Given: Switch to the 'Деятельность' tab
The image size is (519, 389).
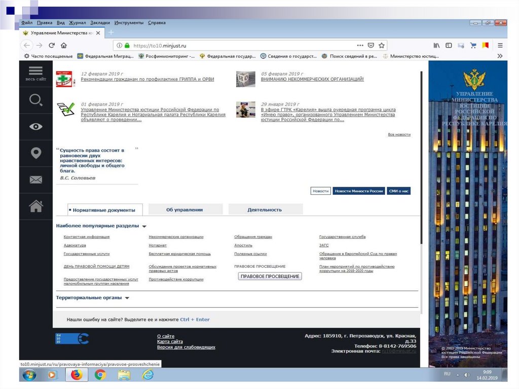Looking at the screenshot, I should tap(265, 209).
